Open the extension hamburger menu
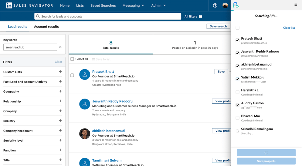Viewport: 302px width, 166px height. point(296,5)
